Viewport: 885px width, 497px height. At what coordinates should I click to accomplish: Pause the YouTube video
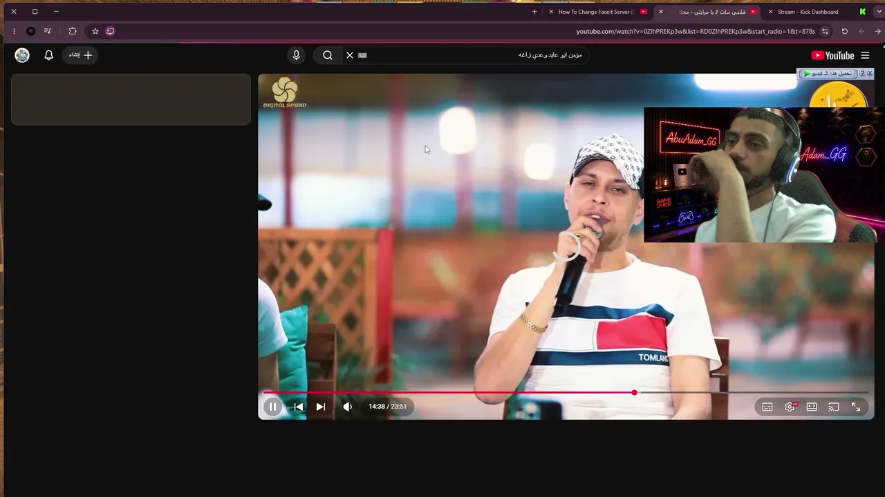point(272,407)
